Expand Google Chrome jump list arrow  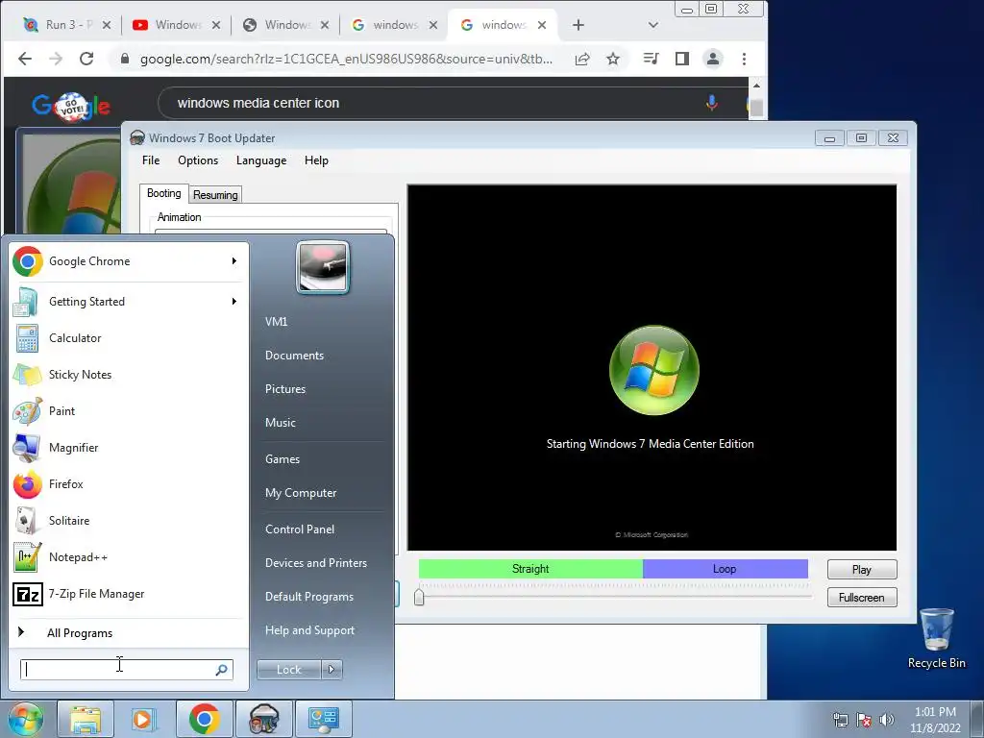pyautogui.click(x=234, y=261)
